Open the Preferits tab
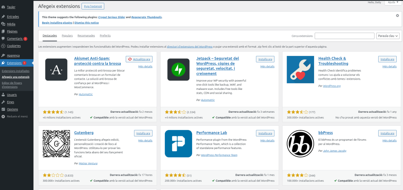This screenshot has width=403, height=190. coord(105,35)
